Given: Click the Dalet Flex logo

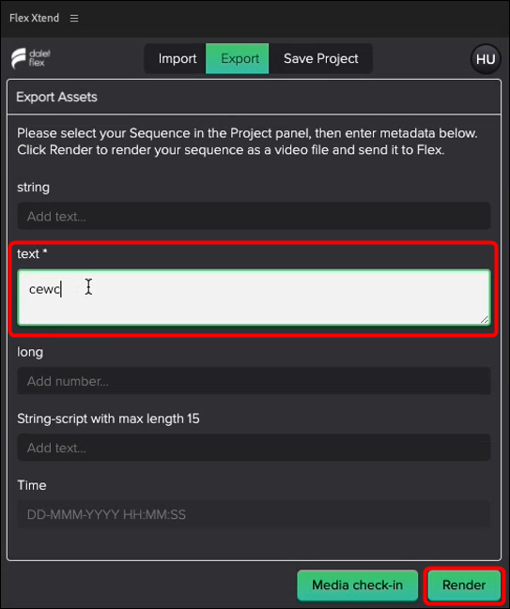Looking at the screenshot, I should coord(31,58).
